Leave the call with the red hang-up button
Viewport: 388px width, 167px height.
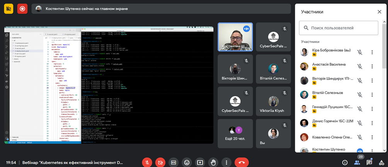(242, 162)
